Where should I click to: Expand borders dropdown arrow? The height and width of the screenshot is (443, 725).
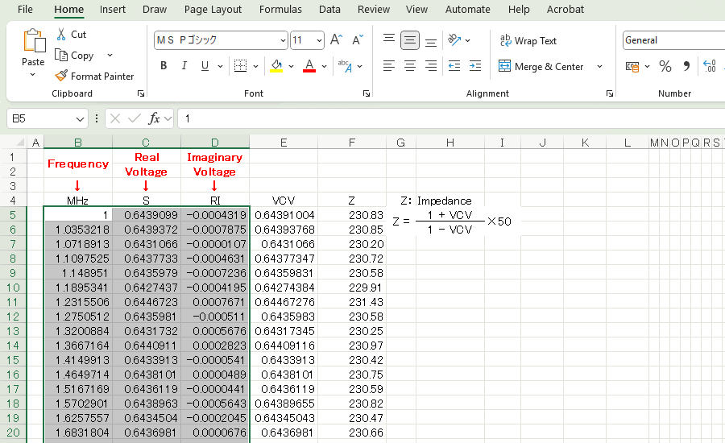255,67
